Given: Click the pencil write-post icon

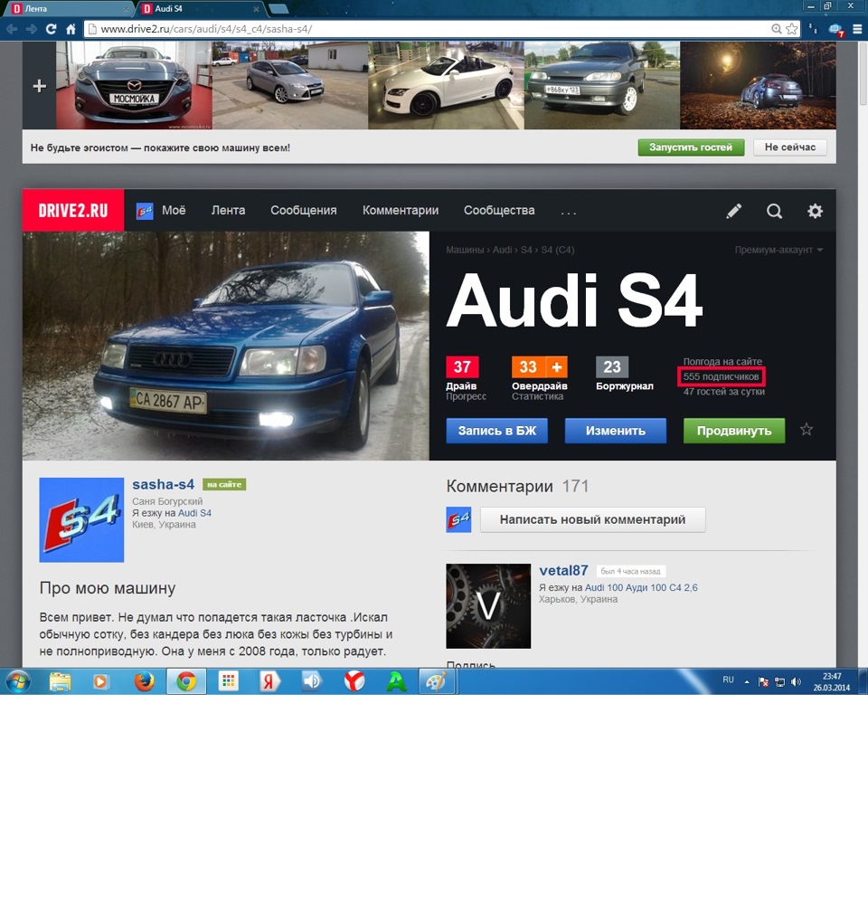Looking at the screenshot, I should pos(733,211).
